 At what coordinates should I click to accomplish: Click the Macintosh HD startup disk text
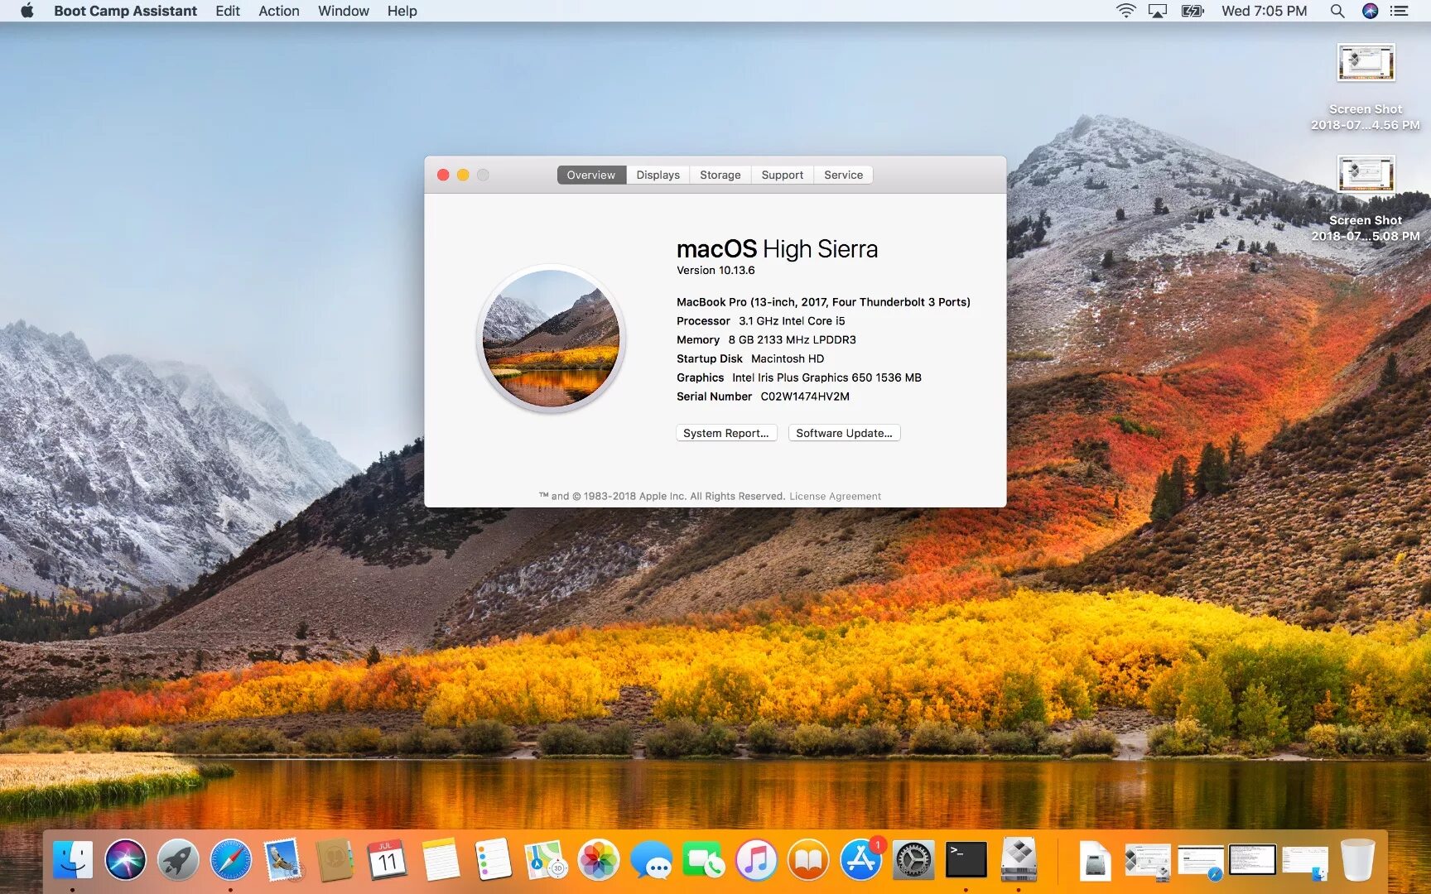788,359
